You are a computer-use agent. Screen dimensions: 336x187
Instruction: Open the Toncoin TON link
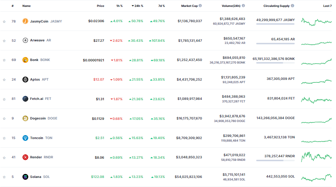(x=41, y=138)
